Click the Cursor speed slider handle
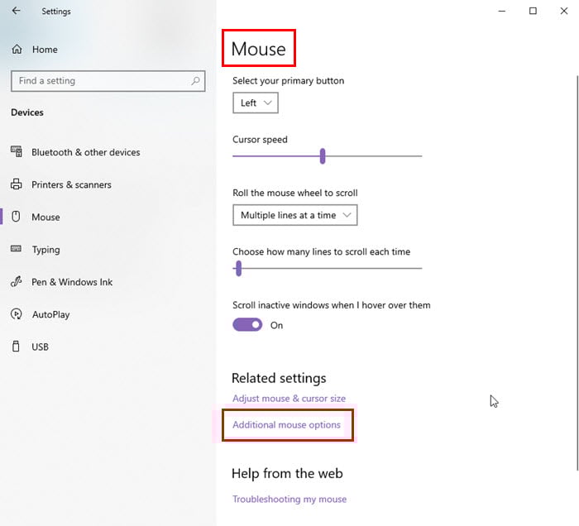Image resolution: width=579 pixels, height=526 pixels. tap(323, 155)
